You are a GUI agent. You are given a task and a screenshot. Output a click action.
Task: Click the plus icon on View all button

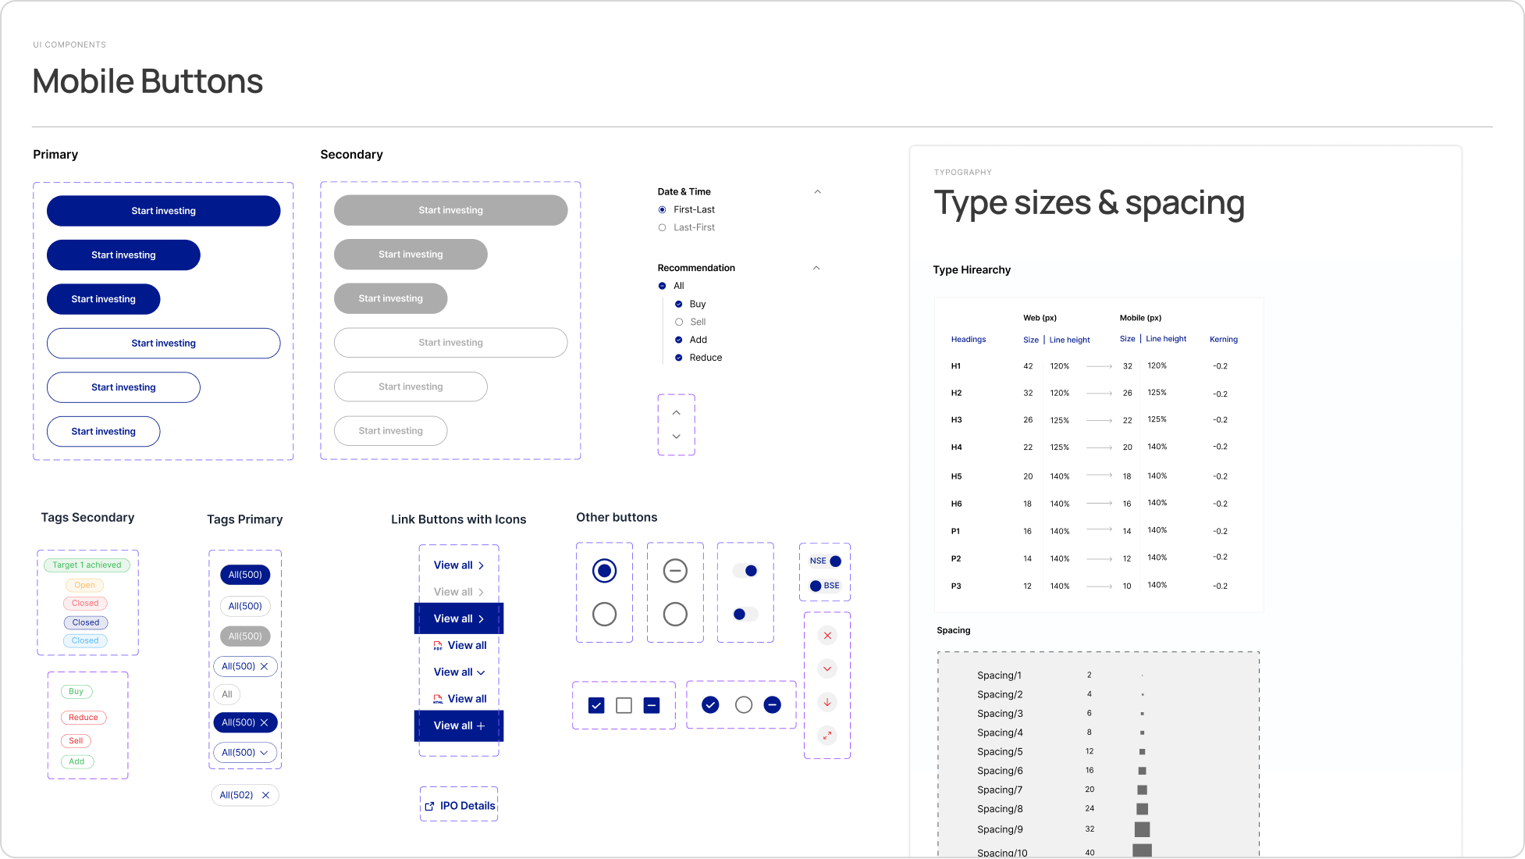pyautogui.click(x=481, y=726)
